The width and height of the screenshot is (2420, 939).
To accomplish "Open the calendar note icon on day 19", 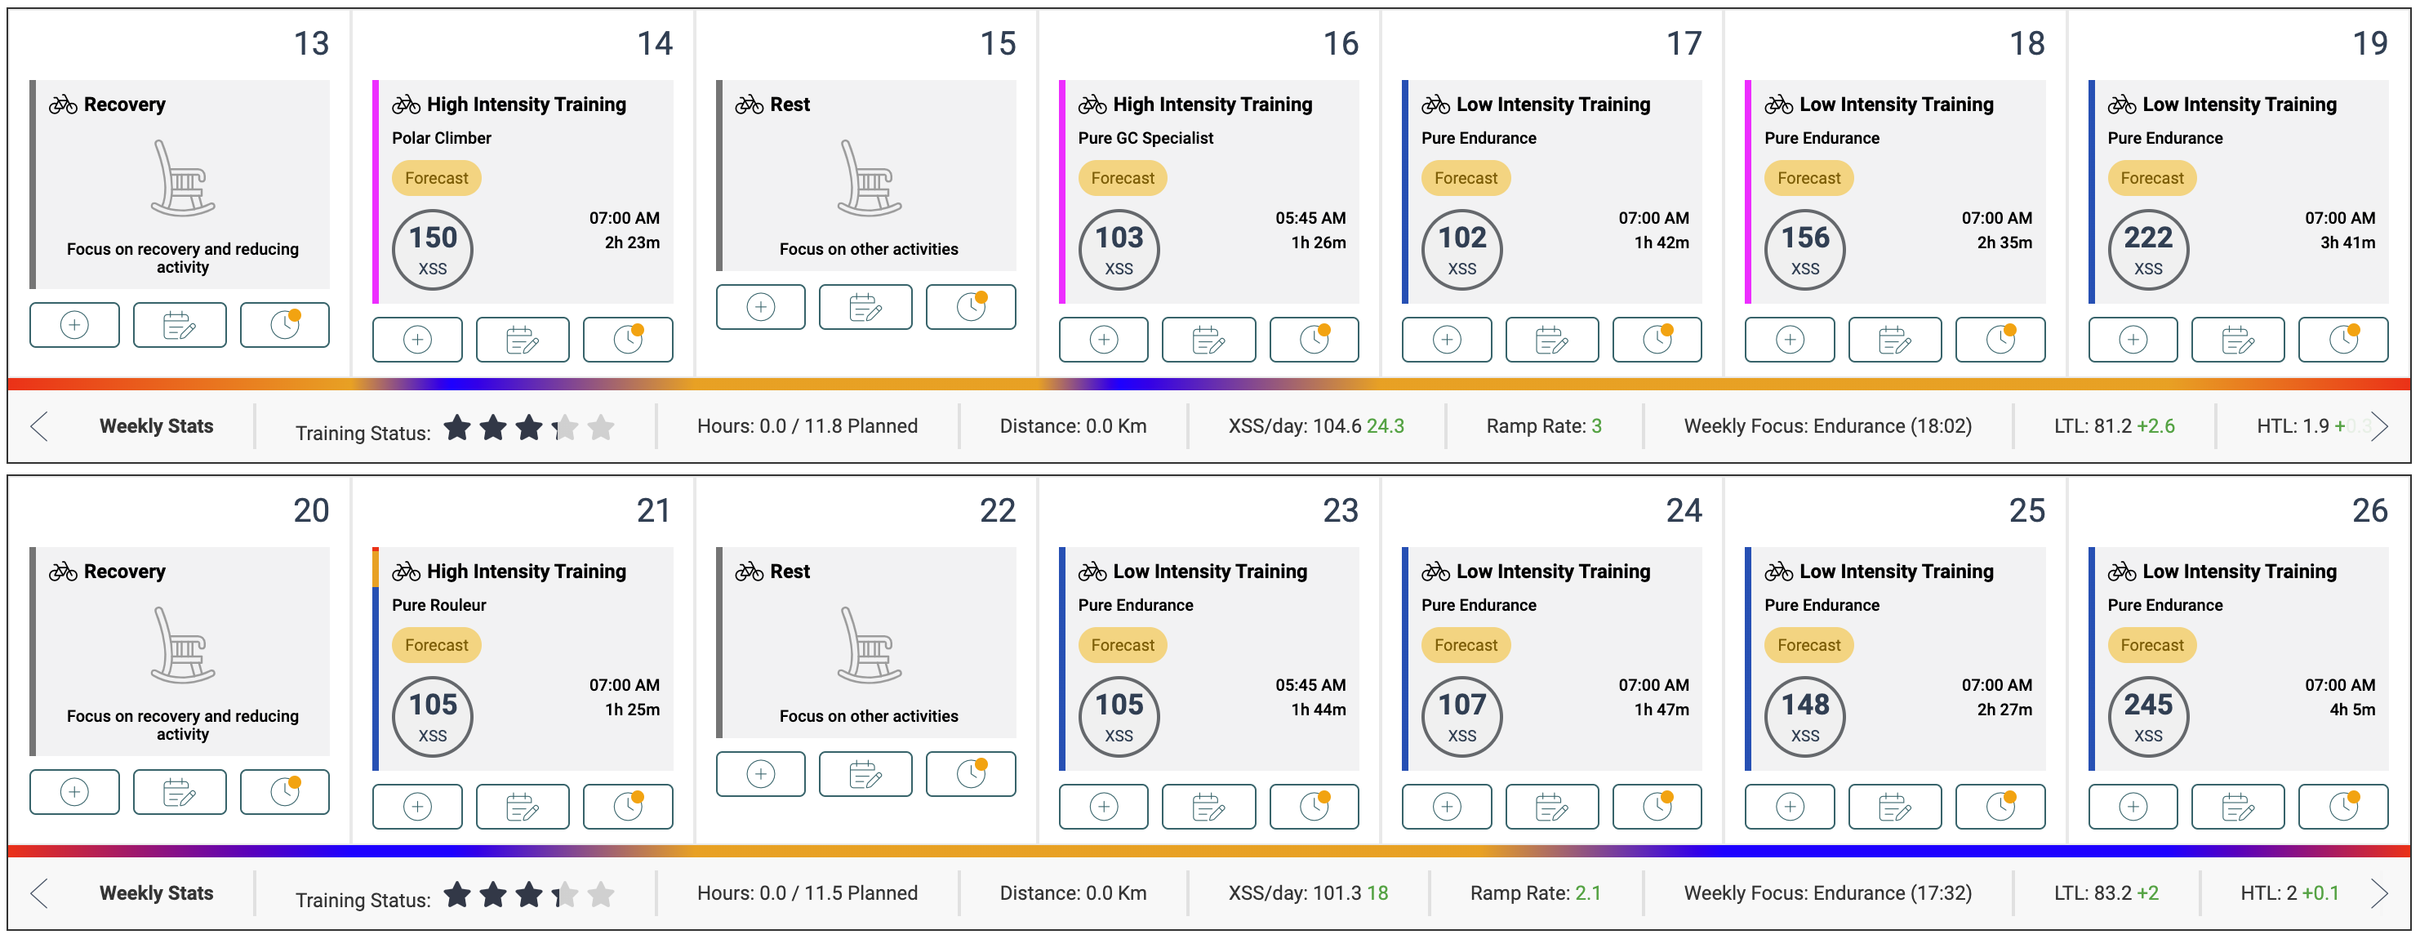I will [x=2237, y=340].
